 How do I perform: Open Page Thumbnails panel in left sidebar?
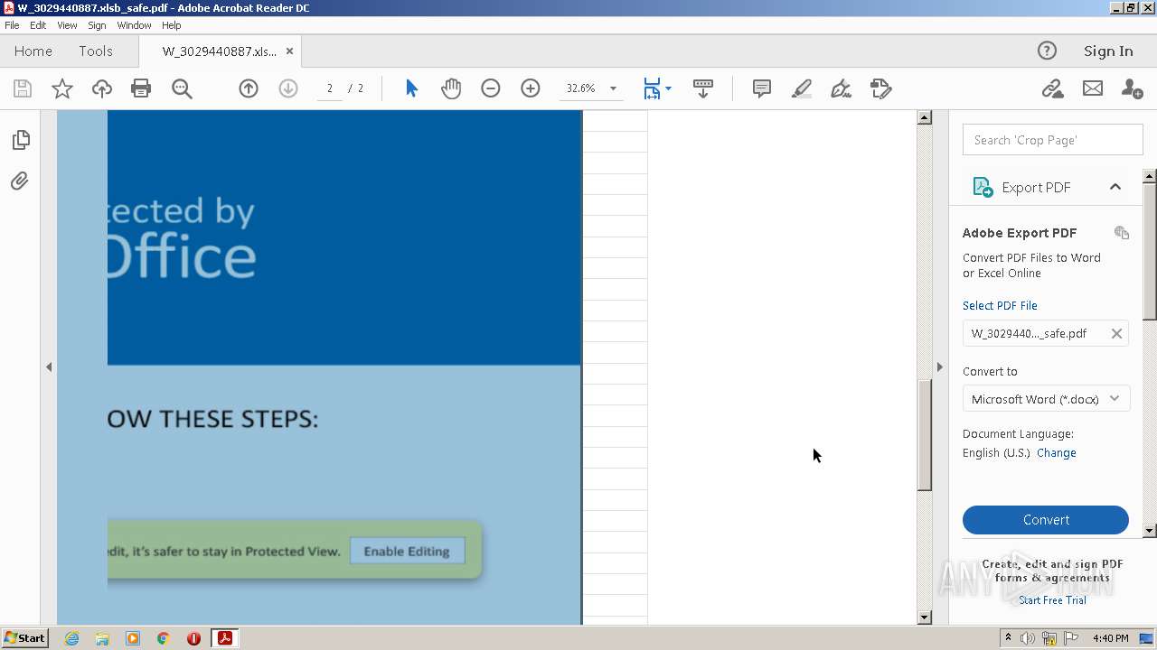click(20, 140)
